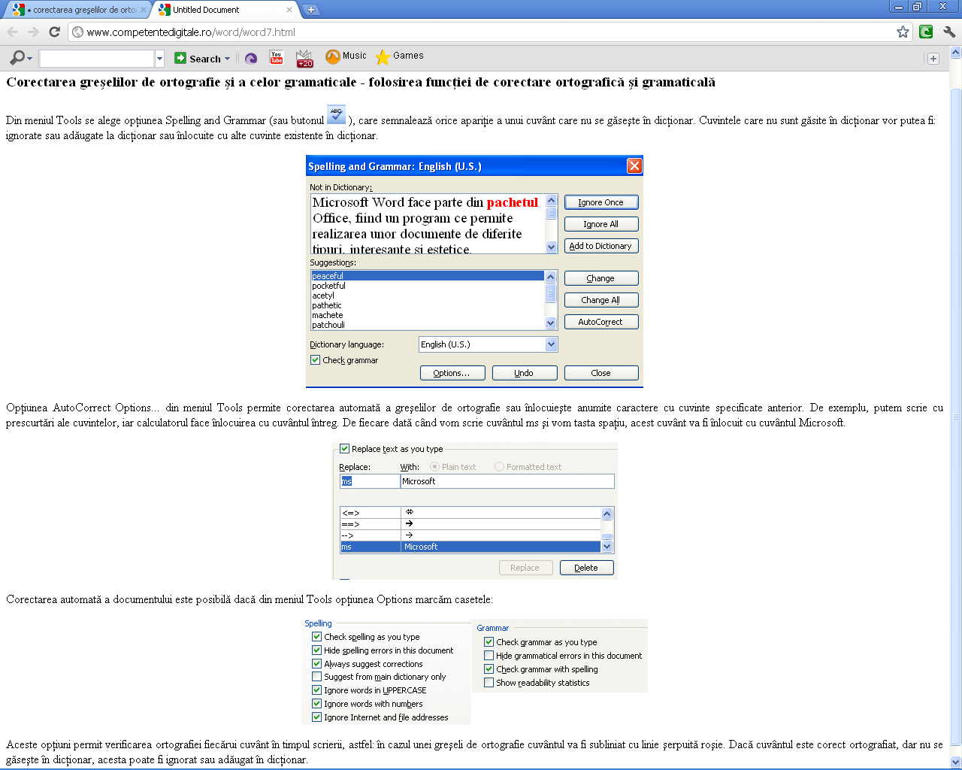Viewport: 962px width, 770px height.
Task: Click the Undo button in the dialog
Action: coord(524,373)
